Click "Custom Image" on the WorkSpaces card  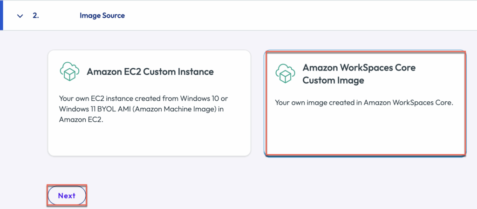point(333,80)
